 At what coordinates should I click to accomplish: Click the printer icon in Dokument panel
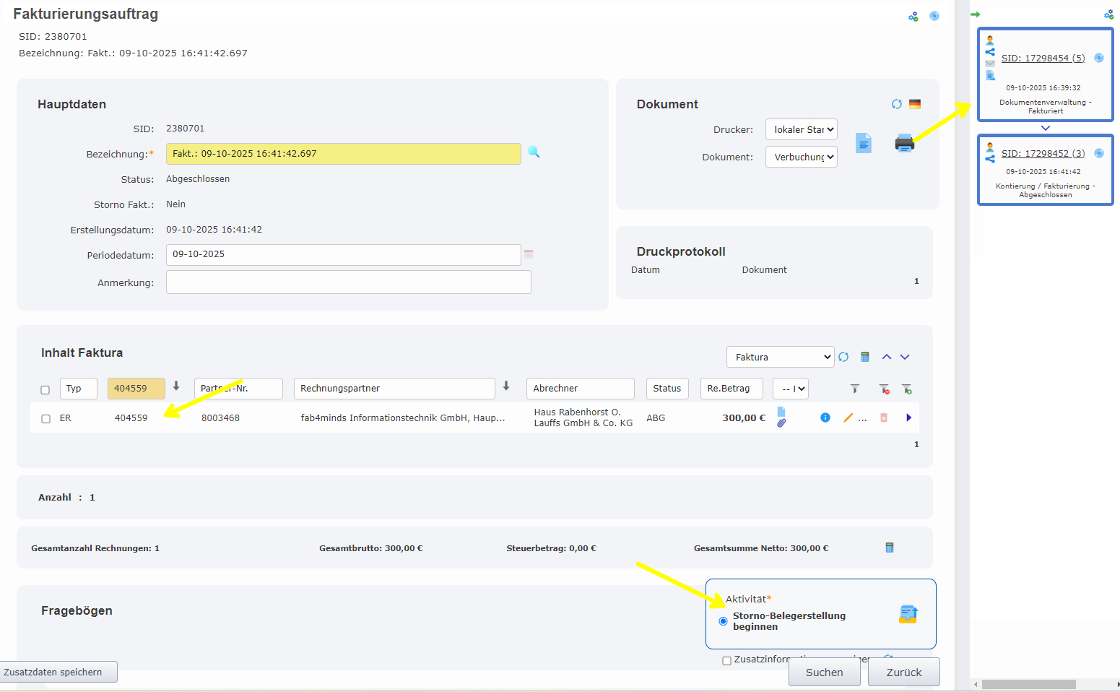pyautogui.click(x=904, y=143)
